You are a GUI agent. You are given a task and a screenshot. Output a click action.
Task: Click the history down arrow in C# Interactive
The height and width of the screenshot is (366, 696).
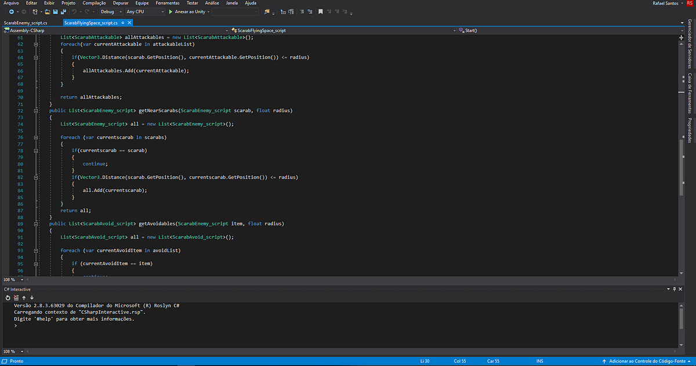(32, 298)
